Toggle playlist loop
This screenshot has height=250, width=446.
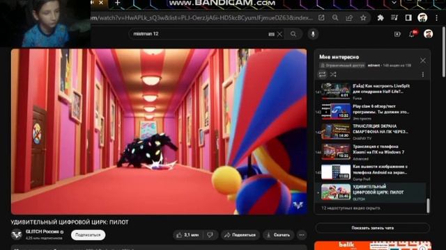click(322, 74)
